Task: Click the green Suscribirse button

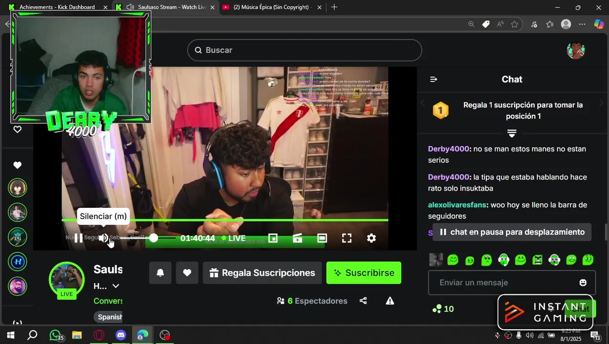Action: (364, 273)
